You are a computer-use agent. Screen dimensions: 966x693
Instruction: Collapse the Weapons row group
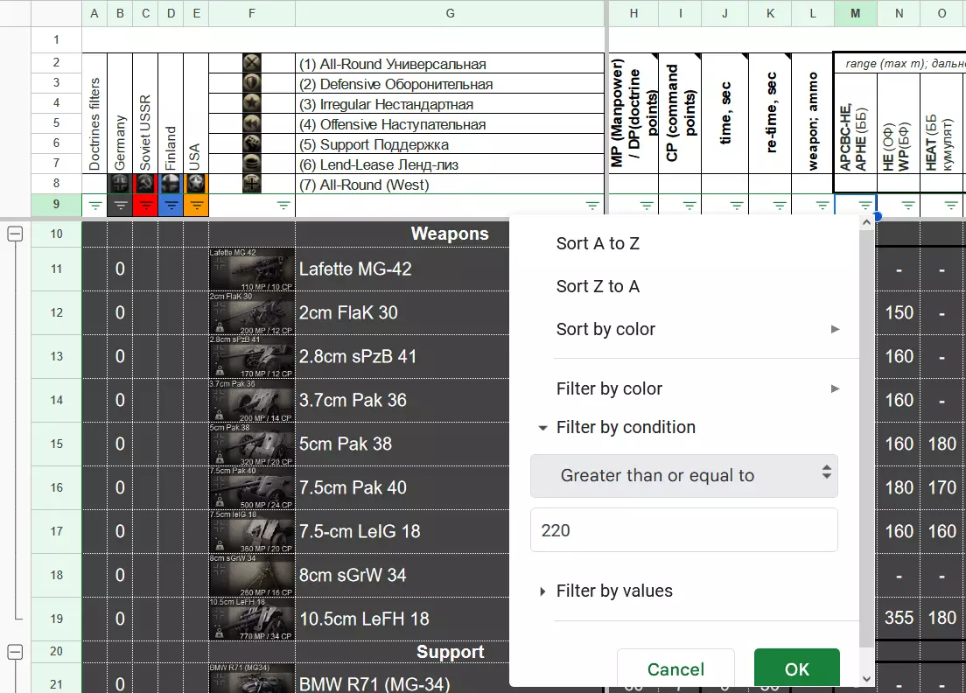click(x=15, y=234)
